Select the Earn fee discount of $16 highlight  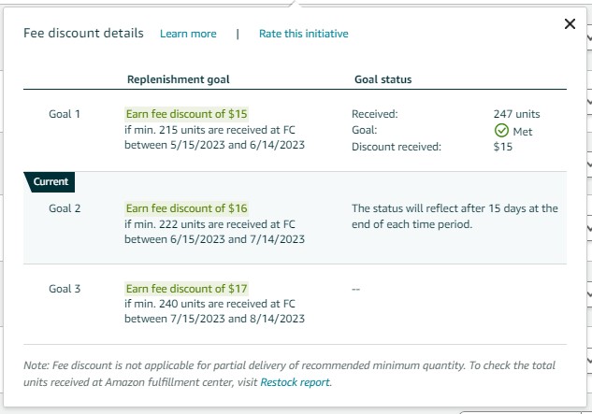[186, 208]
